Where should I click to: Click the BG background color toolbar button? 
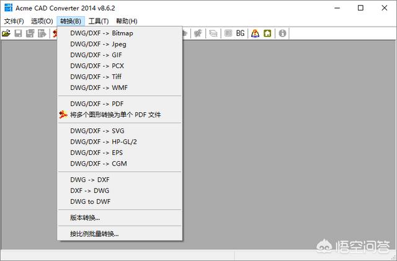point(240,33)
